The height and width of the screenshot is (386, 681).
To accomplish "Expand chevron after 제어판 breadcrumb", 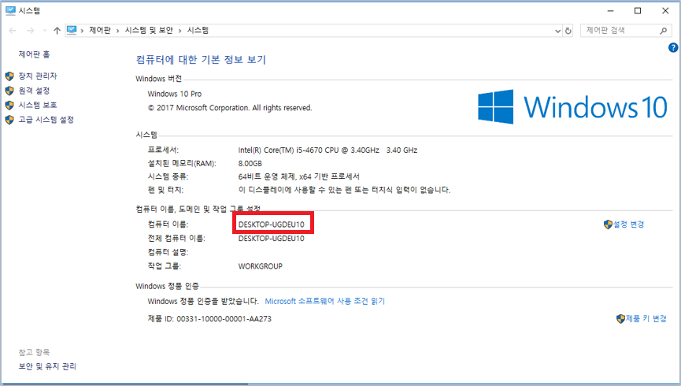I will (117, 31).
